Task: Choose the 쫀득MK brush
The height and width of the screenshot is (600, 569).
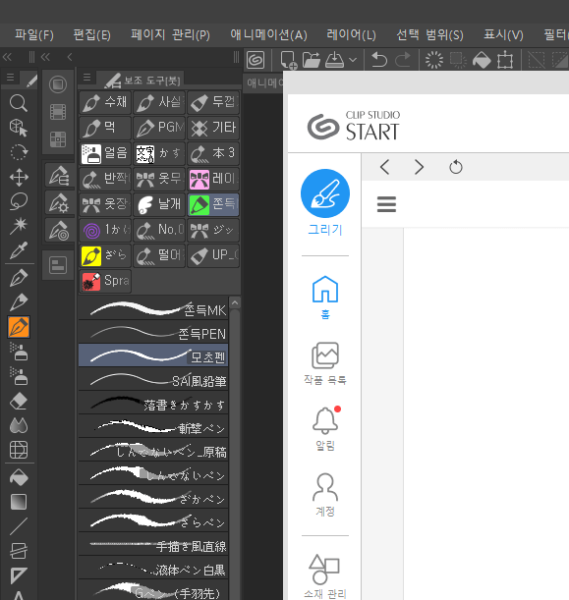Action: pos(153,308)
